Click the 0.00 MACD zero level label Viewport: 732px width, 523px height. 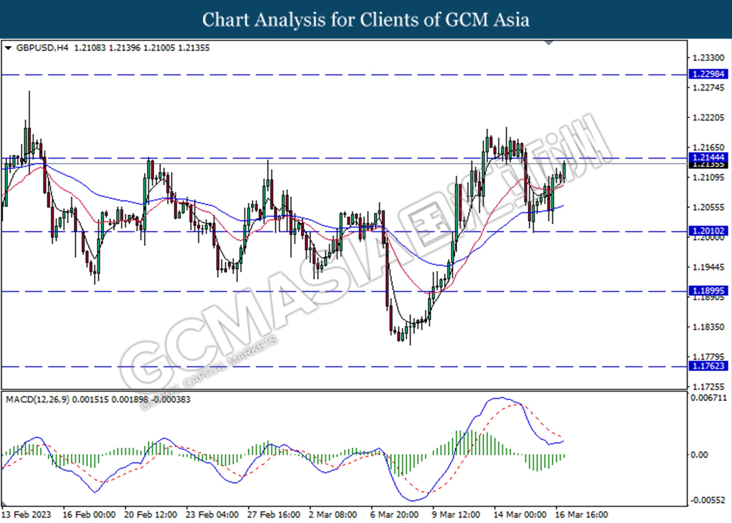tap(699, 455)
